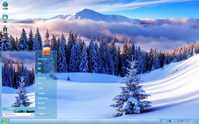Image resolution: width=199 pixels, height=124 pixels.
Task: Open 音乐 (Music) in Start menu
Action: click(x=39, y=73)
